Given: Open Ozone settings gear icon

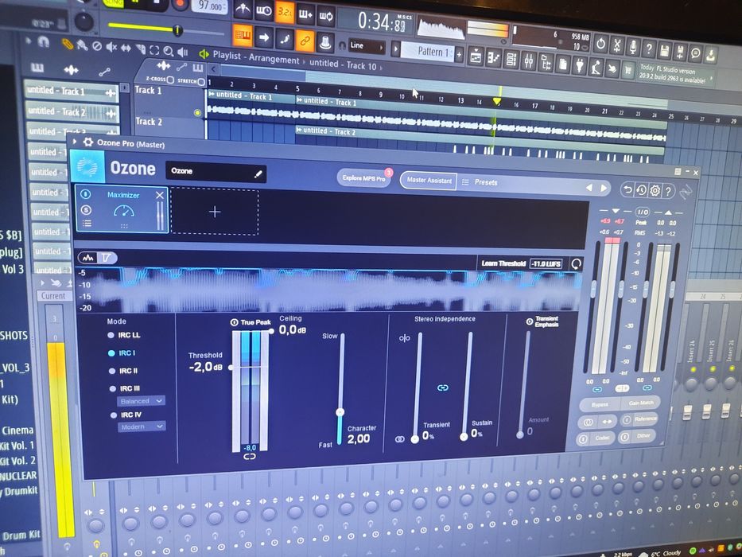Looking at the screenshot, I should coord(655,191).
